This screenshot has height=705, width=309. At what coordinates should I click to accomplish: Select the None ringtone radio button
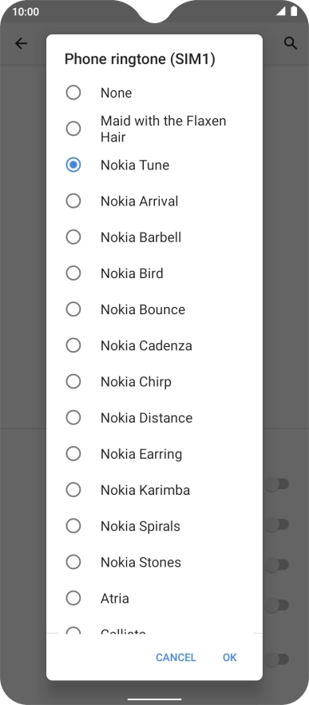(73, 93)
